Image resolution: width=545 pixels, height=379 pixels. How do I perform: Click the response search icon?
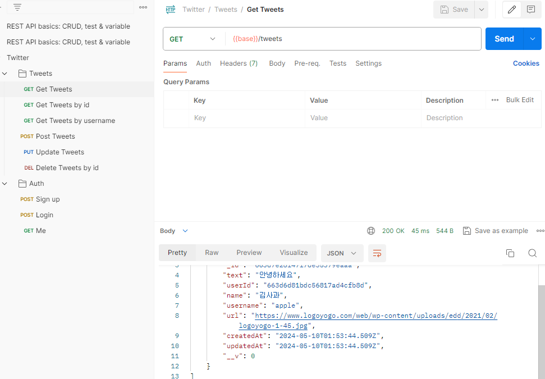(532, 253)
